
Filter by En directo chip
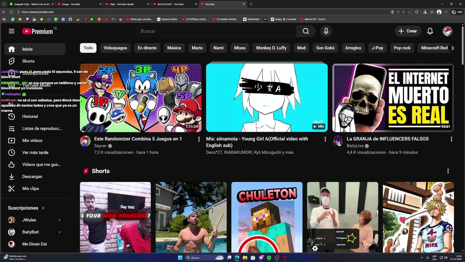(x=147, y=48)
